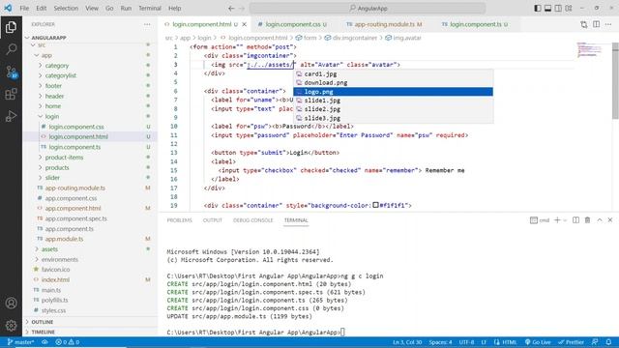Click the code minimap preview
Viewport: 619px width, 348px height.
click(589, 49)
